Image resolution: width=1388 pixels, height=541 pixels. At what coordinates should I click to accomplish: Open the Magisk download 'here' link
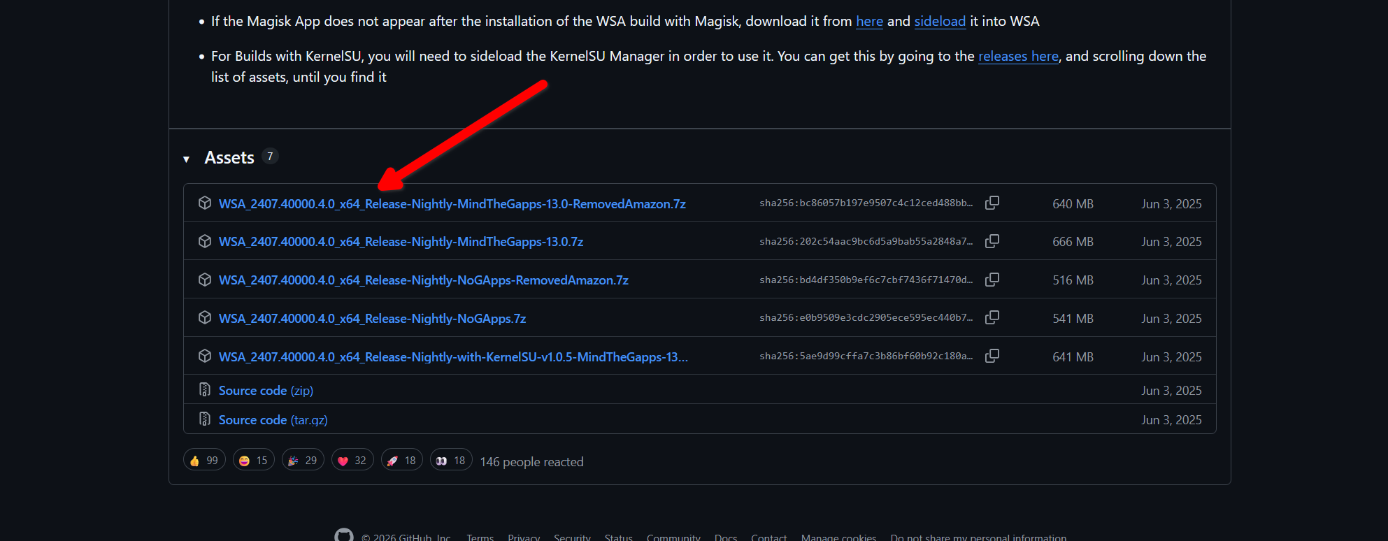869,22
